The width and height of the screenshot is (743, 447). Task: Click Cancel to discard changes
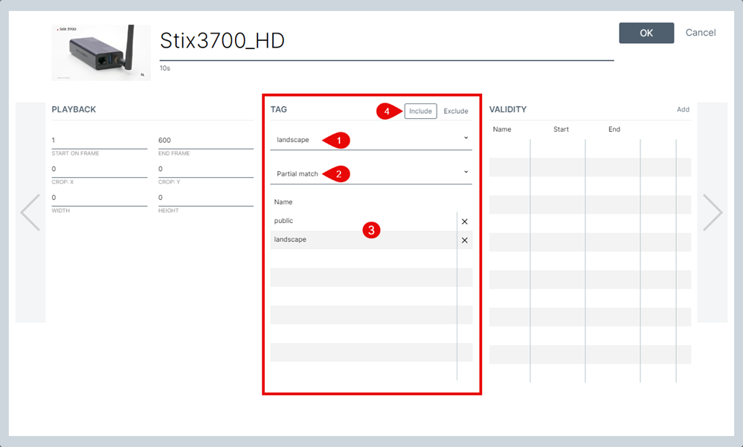701,33
